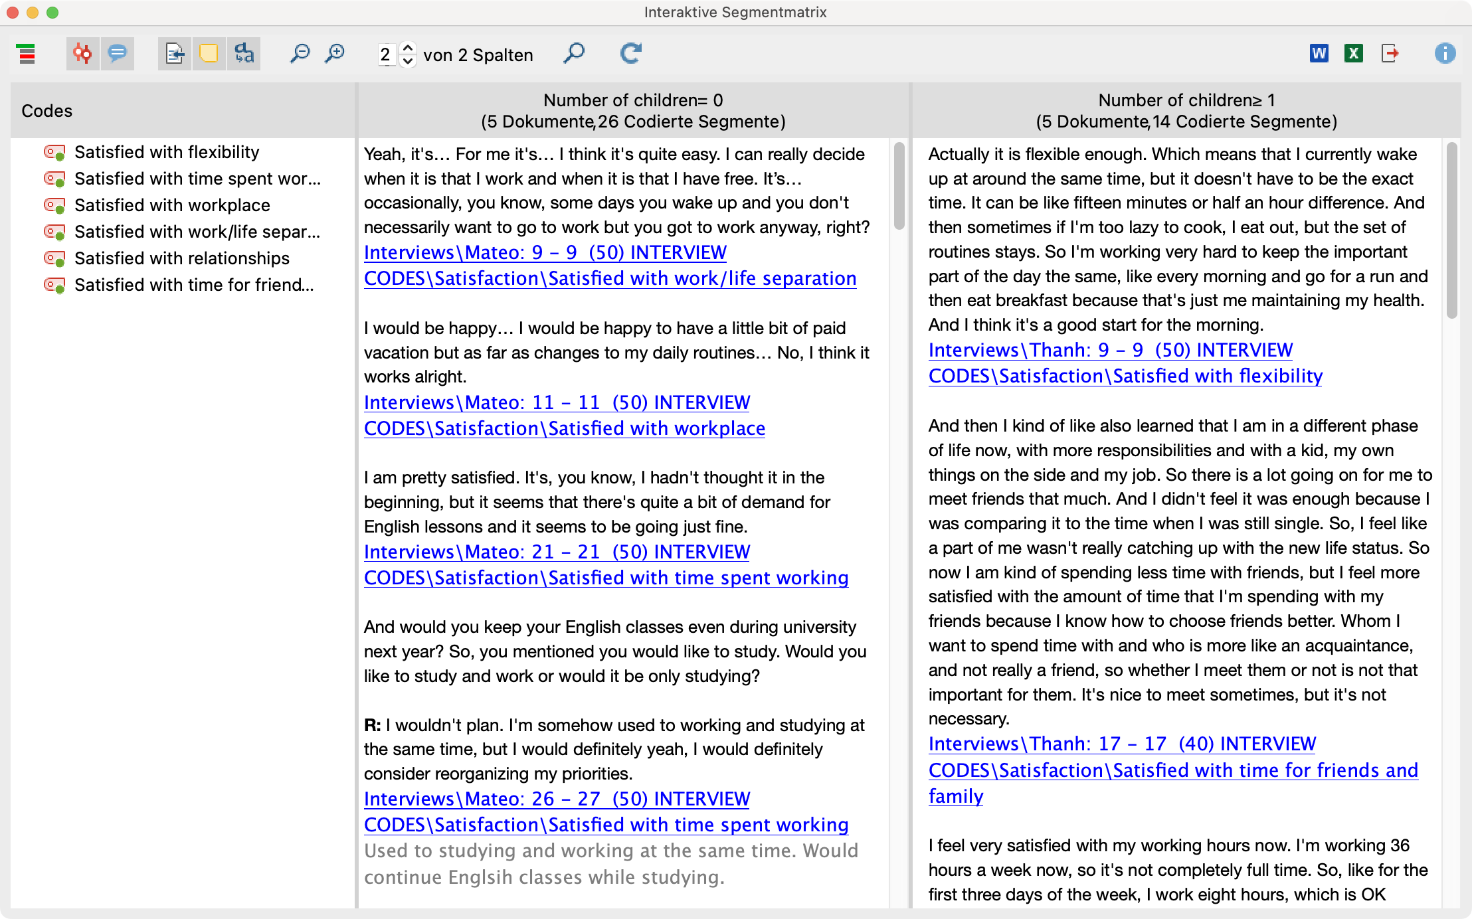The image size is (1472, 919).
Task: Click the activated codes list icon
Action: point(27,54)
